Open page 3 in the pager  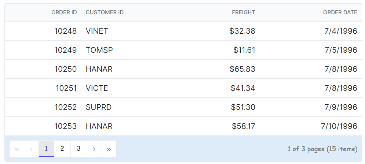click(79, 149)
